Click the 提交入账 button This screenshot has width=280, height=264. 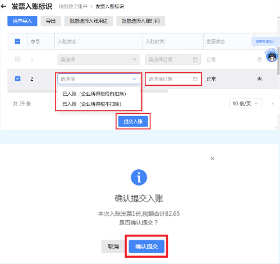point(133,122)
